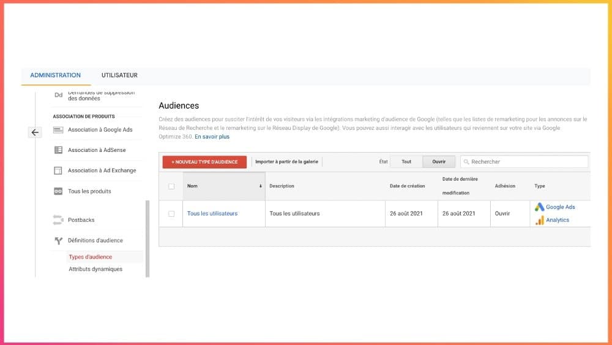Click the sort arrow in Nom column header
Image resolution: width=612 pixels, height=345 pixels.
coord(260,186)
